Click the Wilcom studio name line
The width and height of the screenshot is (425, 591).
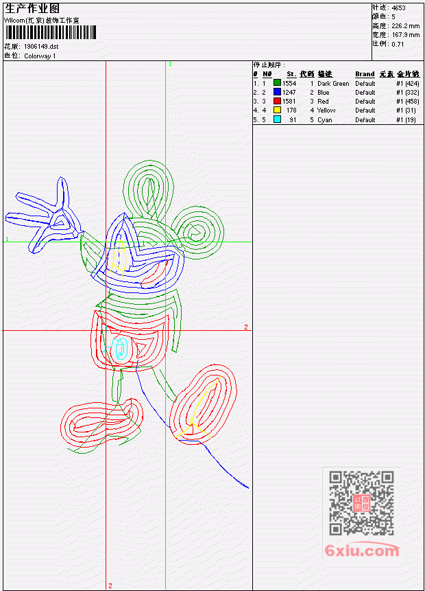(42, 21)
